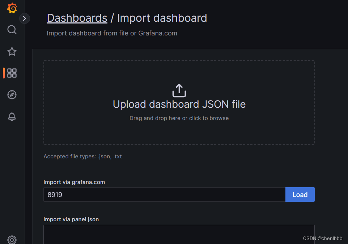Screen dimensions: 348x244
Task: Click the 'Import via grafana.com' label
Action: tap(74, 182)
